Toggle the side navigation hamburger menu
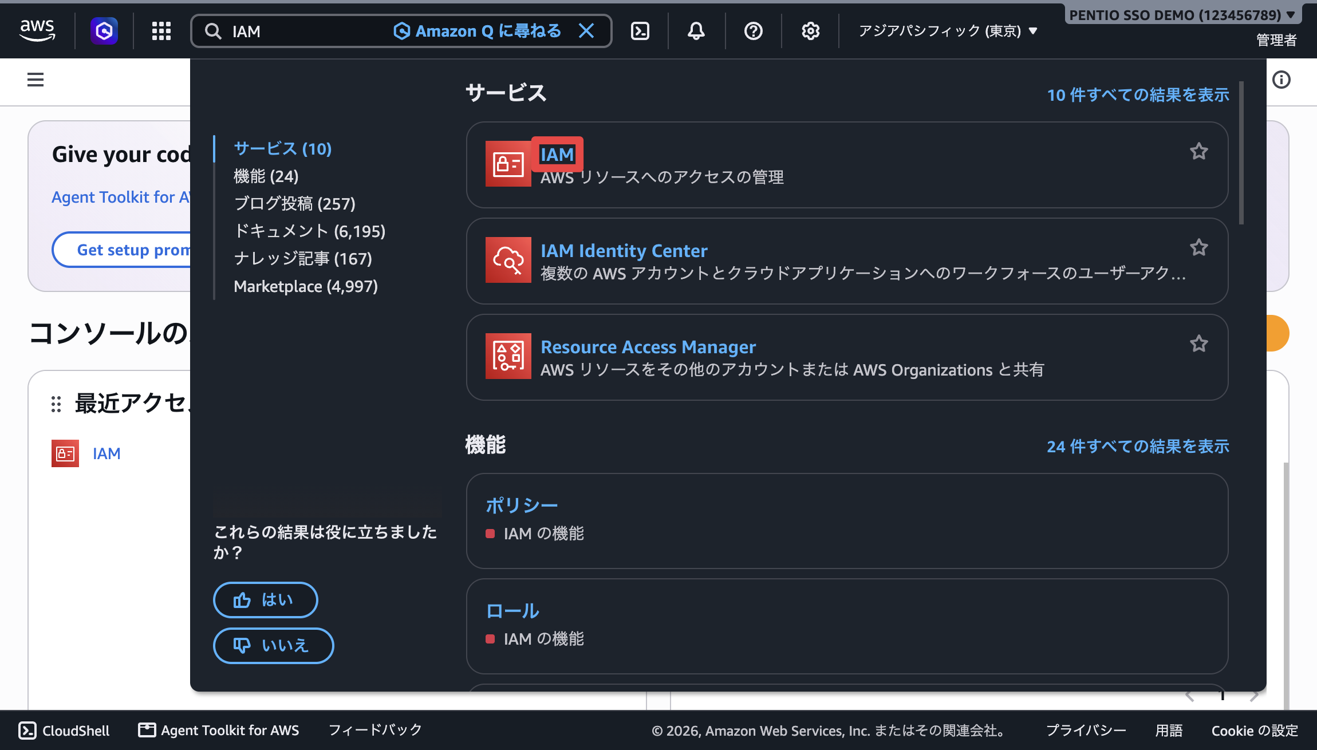Viewport: 1317px width, 750px height. (x=36, y=80)
